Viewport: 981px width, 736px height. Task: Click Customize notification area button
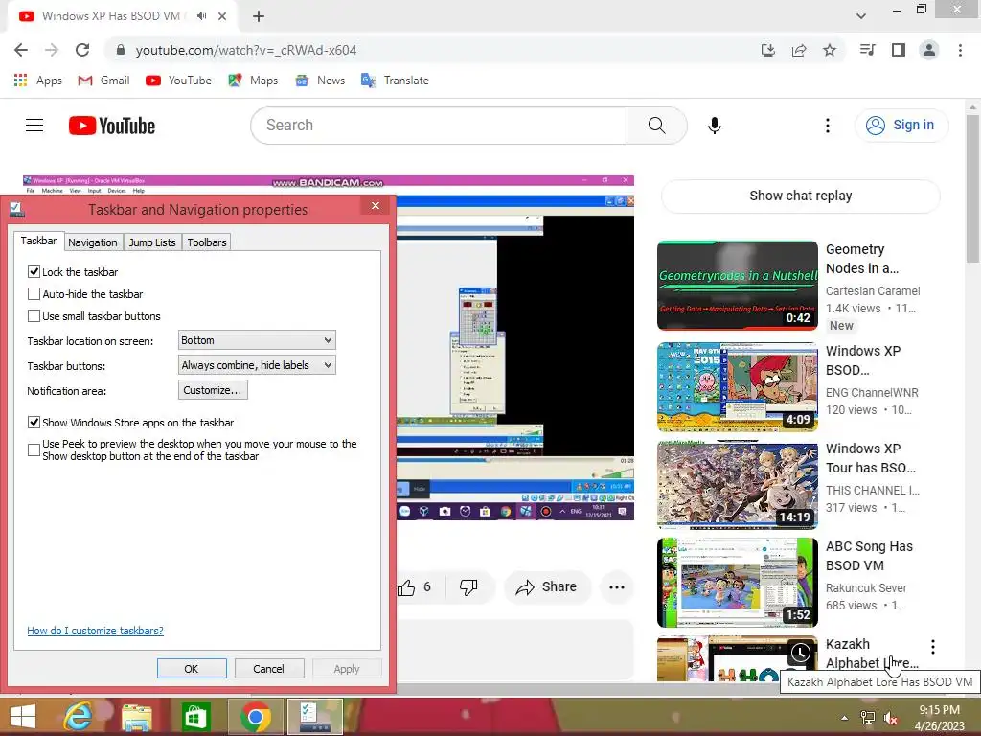click(x=213, y=391)
